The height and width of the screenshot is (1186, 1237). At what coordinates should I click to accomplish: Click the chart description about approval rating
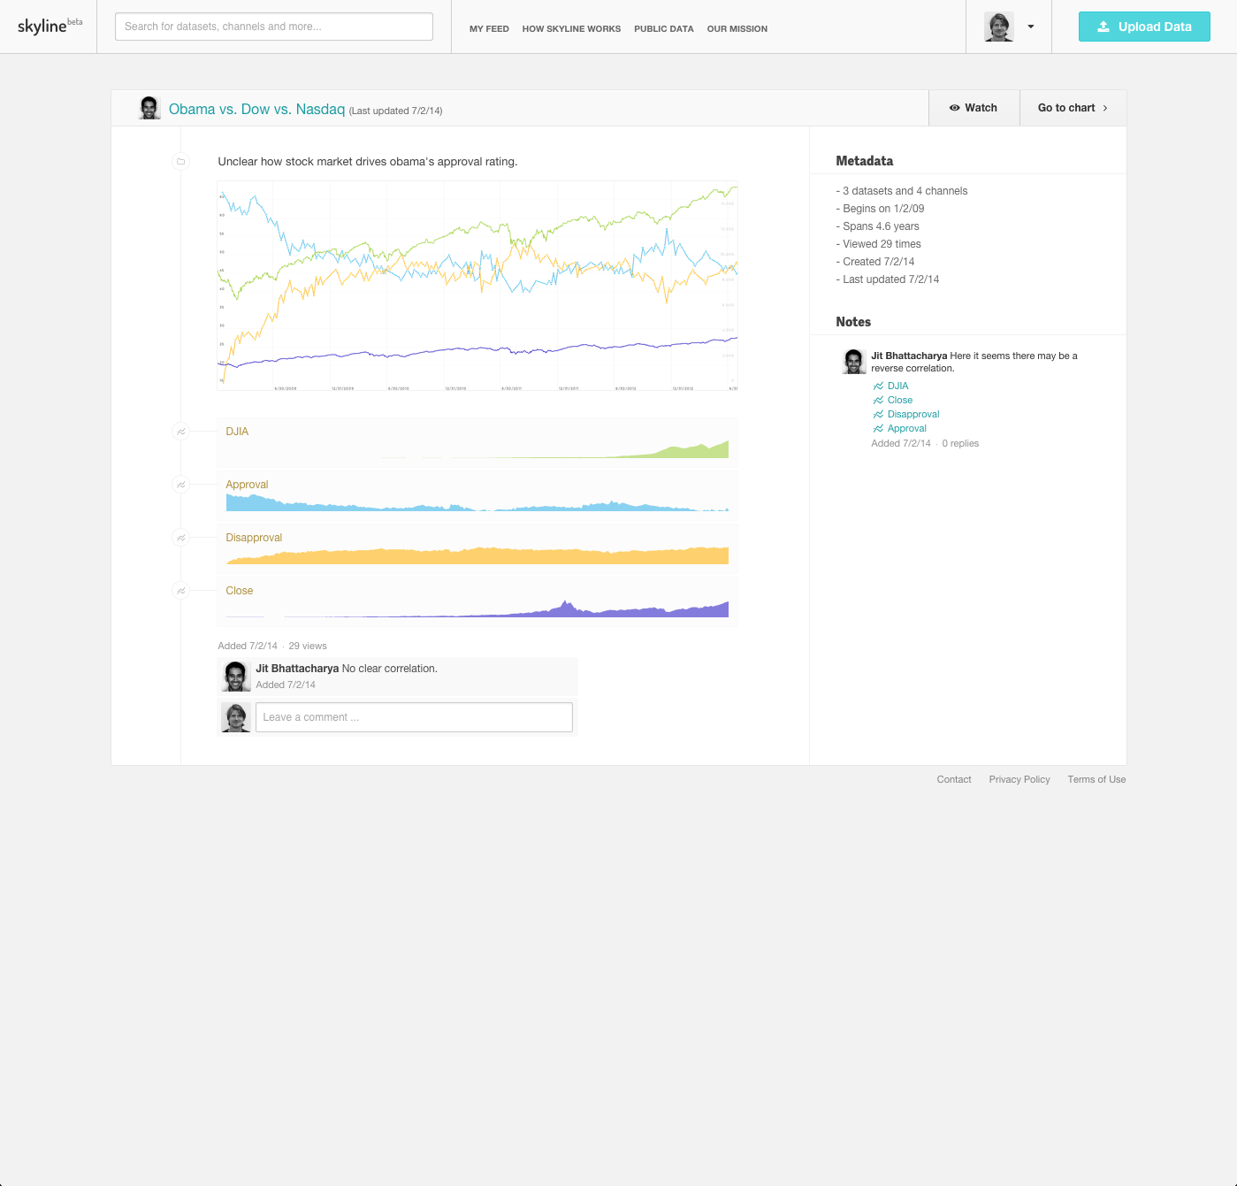tap(368, 162)
